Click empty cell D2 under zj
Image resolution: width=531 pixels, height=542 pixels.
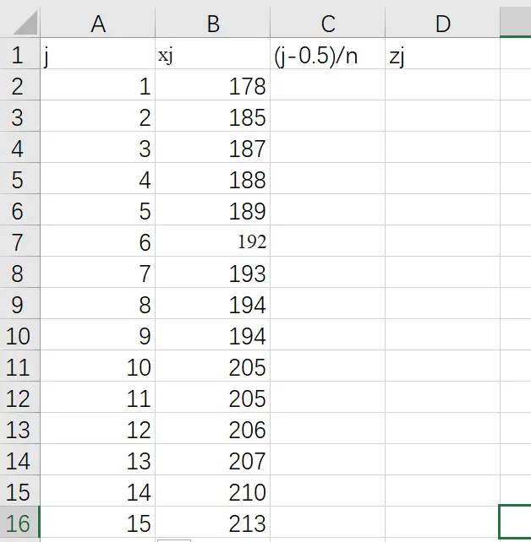click(442, 84)
